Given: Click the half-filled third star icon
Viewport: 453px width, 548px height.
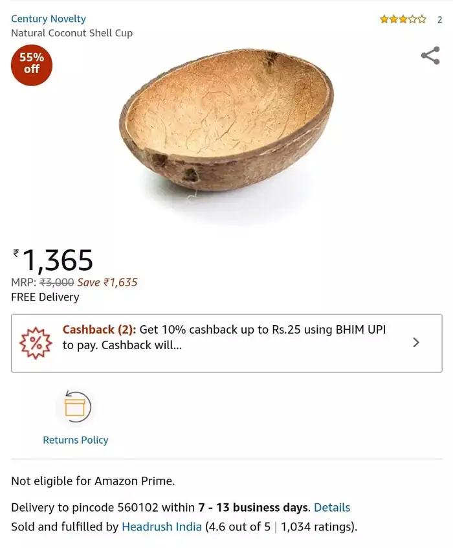Looking at the screenshot, I should (x=402, y=19).
